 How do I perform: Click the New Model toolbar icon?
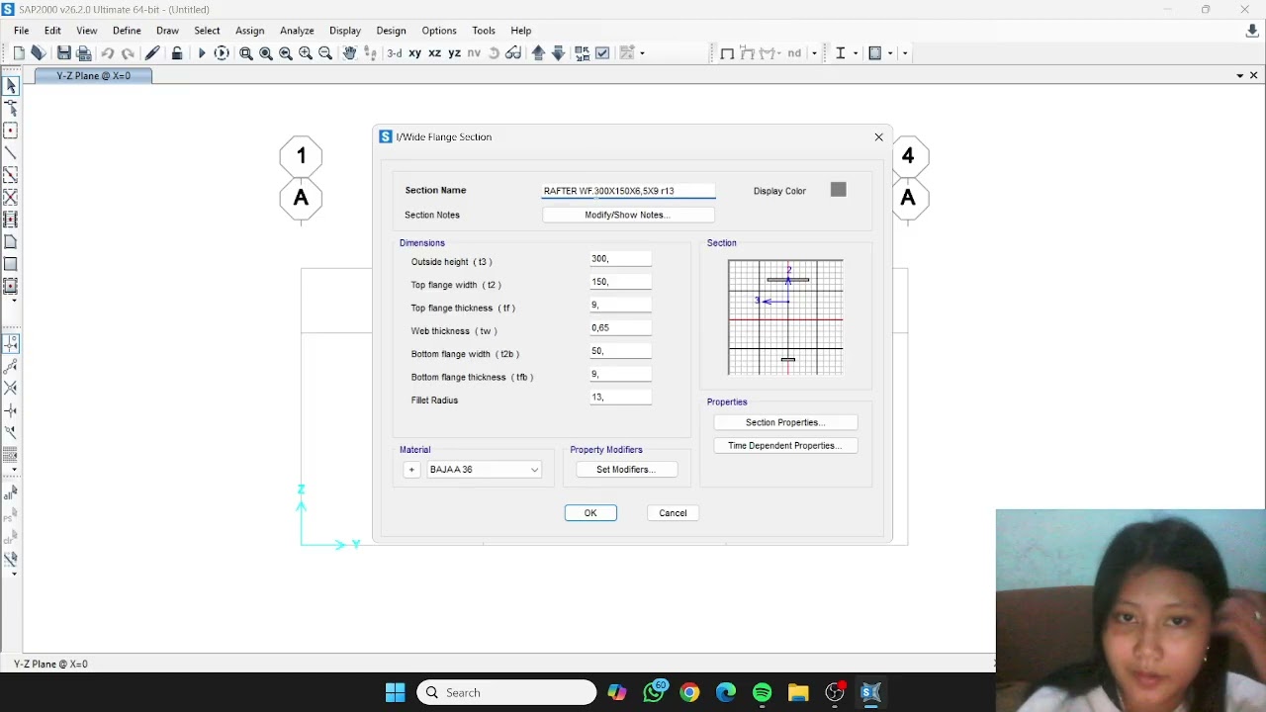[x=19, y=53]
